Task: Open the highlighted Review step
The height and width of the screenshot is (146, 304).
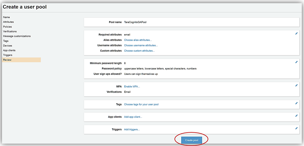Action: click(7, 60)
